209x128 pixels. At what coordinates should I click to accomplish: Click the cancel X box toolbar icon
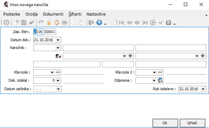pyautogui.click(x=169, y=22)
